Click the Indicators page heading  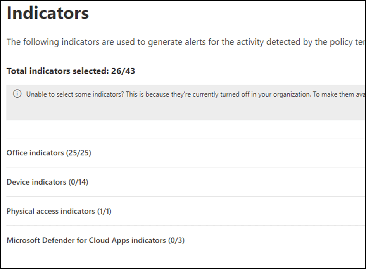(x=48, y=13)
